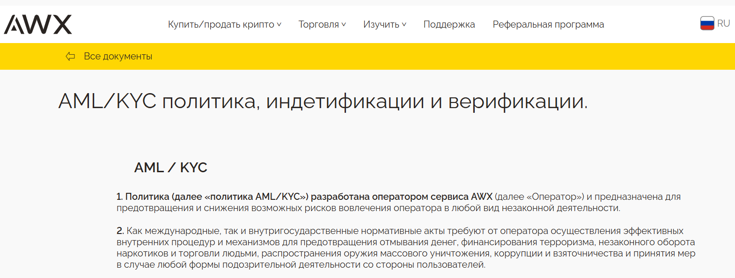
Task: Click the AWX logo
Action: click(38, 24)
